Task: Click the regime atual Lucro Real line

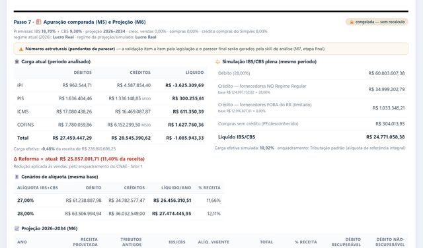Action: click(x=85, y=37)
